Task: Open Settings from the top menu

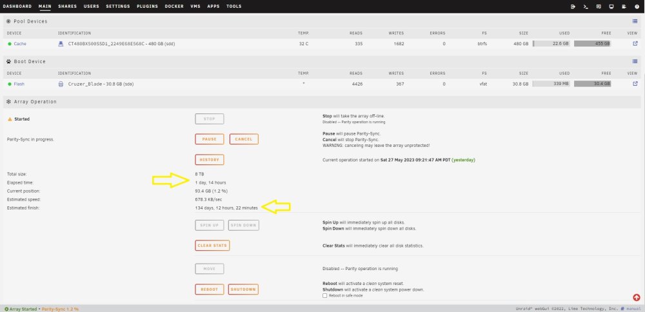Action: (117, 6)
